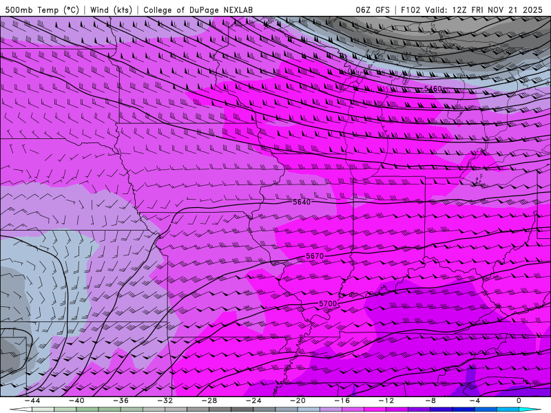The width and height of the screenshot is (551, 413).
Task: Click the -32 color scale label
Action: coord(165,401)
